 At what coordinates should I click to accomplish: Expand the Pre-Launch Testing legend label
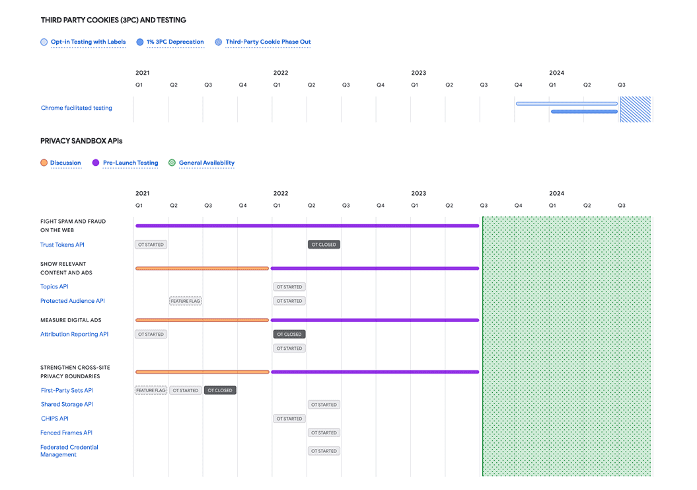point(130,163)
